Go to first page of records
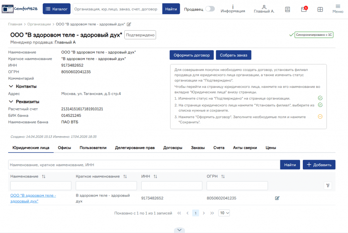The height and width of the screenshot is (233, 348). click(179, 213)
